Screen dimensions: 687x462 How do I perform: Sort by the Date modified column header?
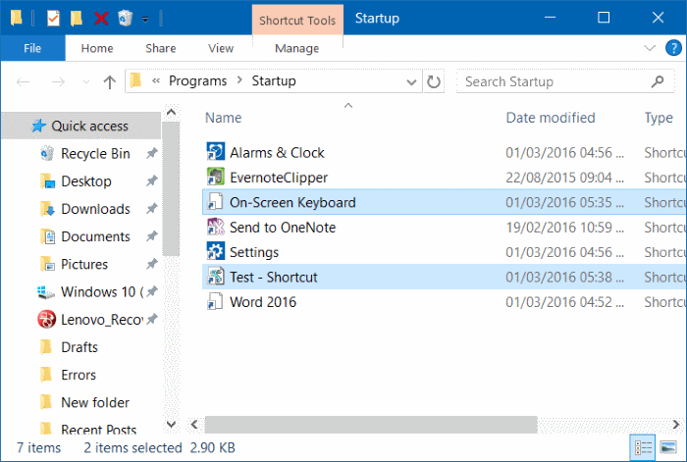551,118
